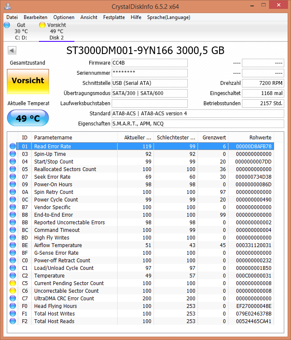Click the blue Gut status orb
Screen dimensions: 291x340
(7, 25)
